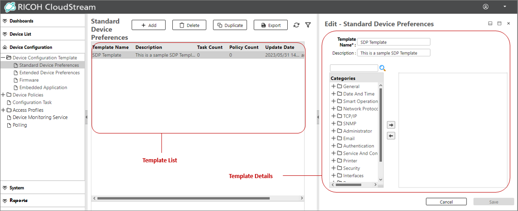Click the Template Name input field
Viewport: 518px width, 211px height.
point(393,42)
